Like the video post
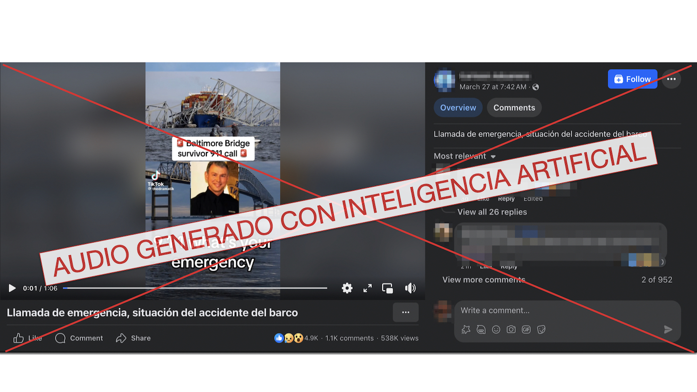Screen dimensions: 697x392 pyautogui.click(x=27, y=338)
